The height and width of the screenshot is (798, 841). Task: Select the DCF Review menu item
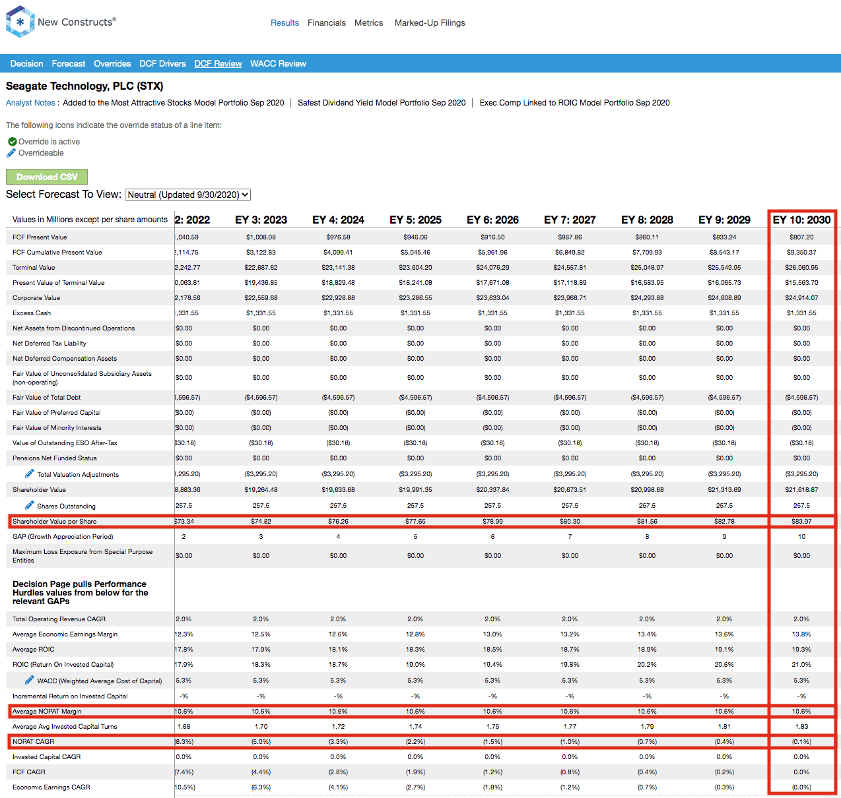218,63
